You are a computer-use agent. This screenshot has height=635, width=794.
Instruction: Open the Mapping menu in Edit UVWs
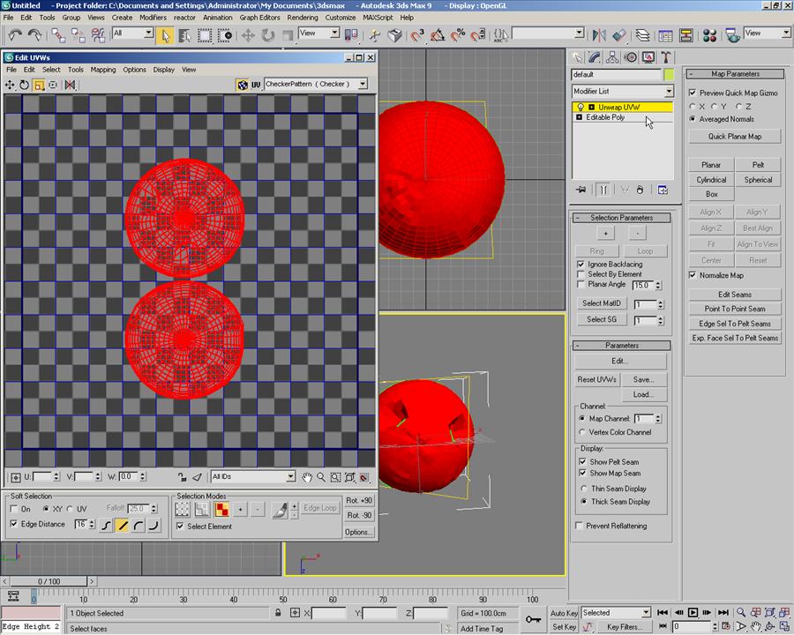tap(103, 70)
